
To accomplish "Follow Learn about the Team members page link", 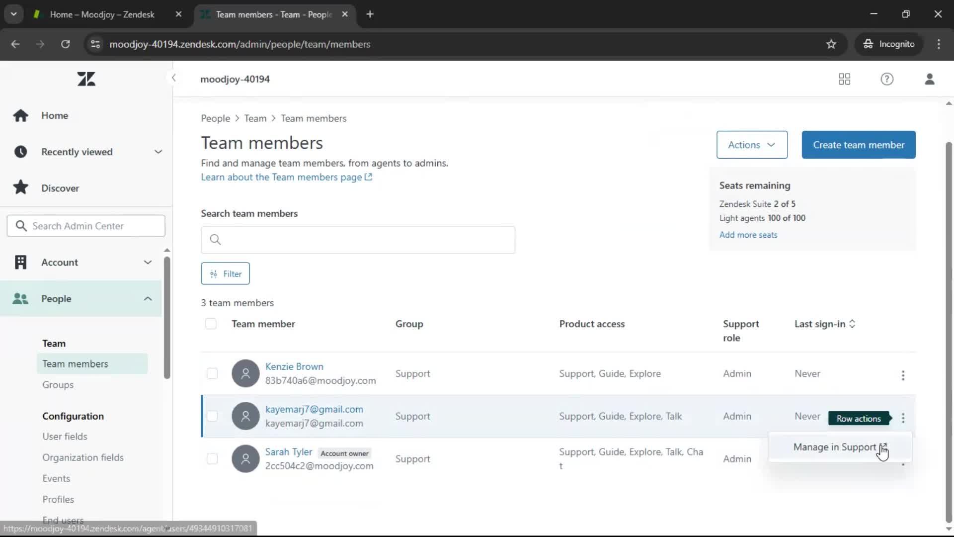I will [x=286, y=177].
